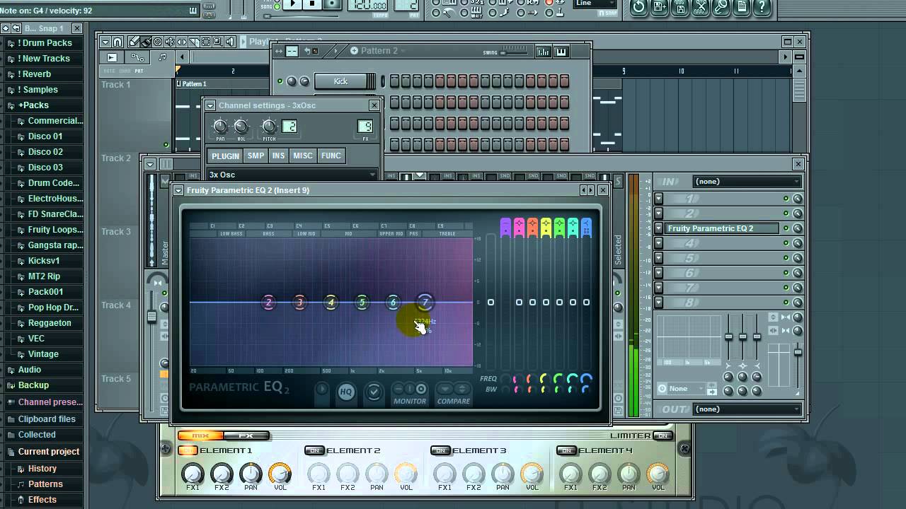This screenshot has height=509, width=906.
Task: Open the keyboard editor in the step sequencer
Action: click(x=561, y=52)
